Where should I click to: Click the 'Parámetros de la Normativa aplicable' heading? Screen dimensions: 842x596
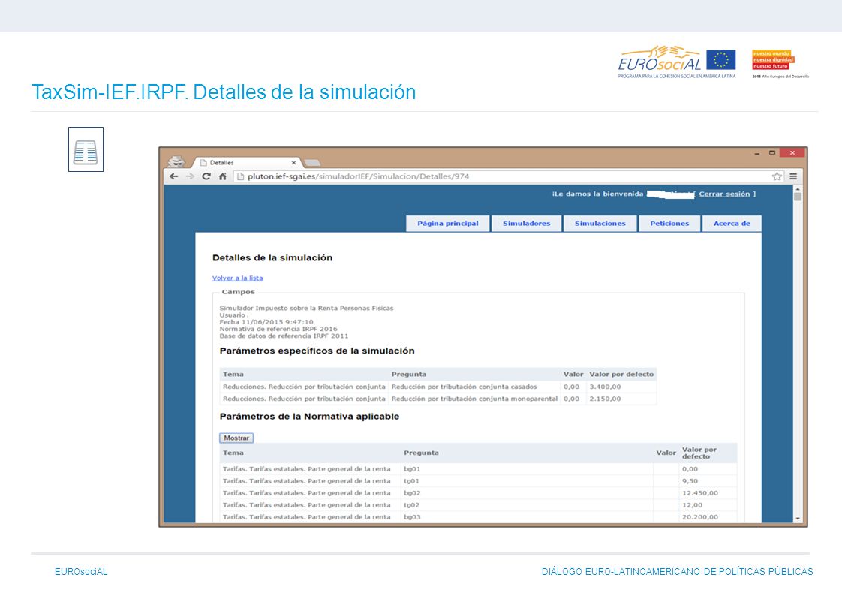pos(309,416)
